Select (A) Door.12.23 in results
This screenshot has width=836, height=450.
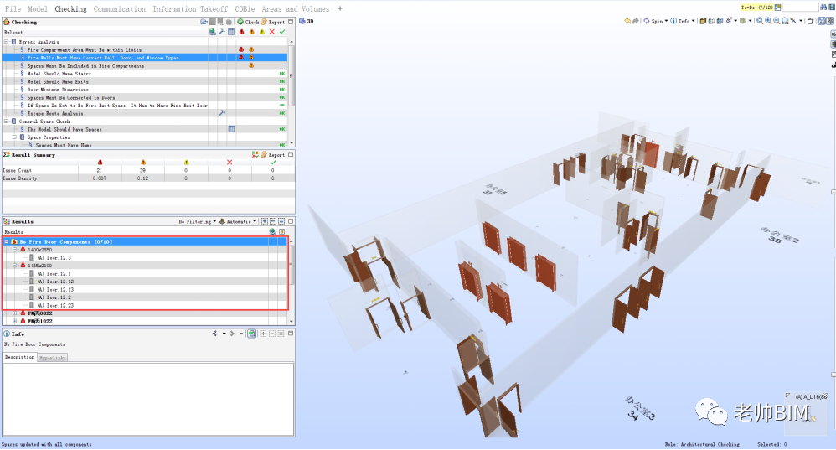coord(55,306)
